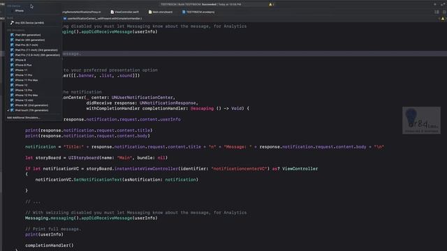The height and width of the screenshot is (251, 447).
Task: Click the bottom print(userInfo) line
Action: (x=44, y=234)
